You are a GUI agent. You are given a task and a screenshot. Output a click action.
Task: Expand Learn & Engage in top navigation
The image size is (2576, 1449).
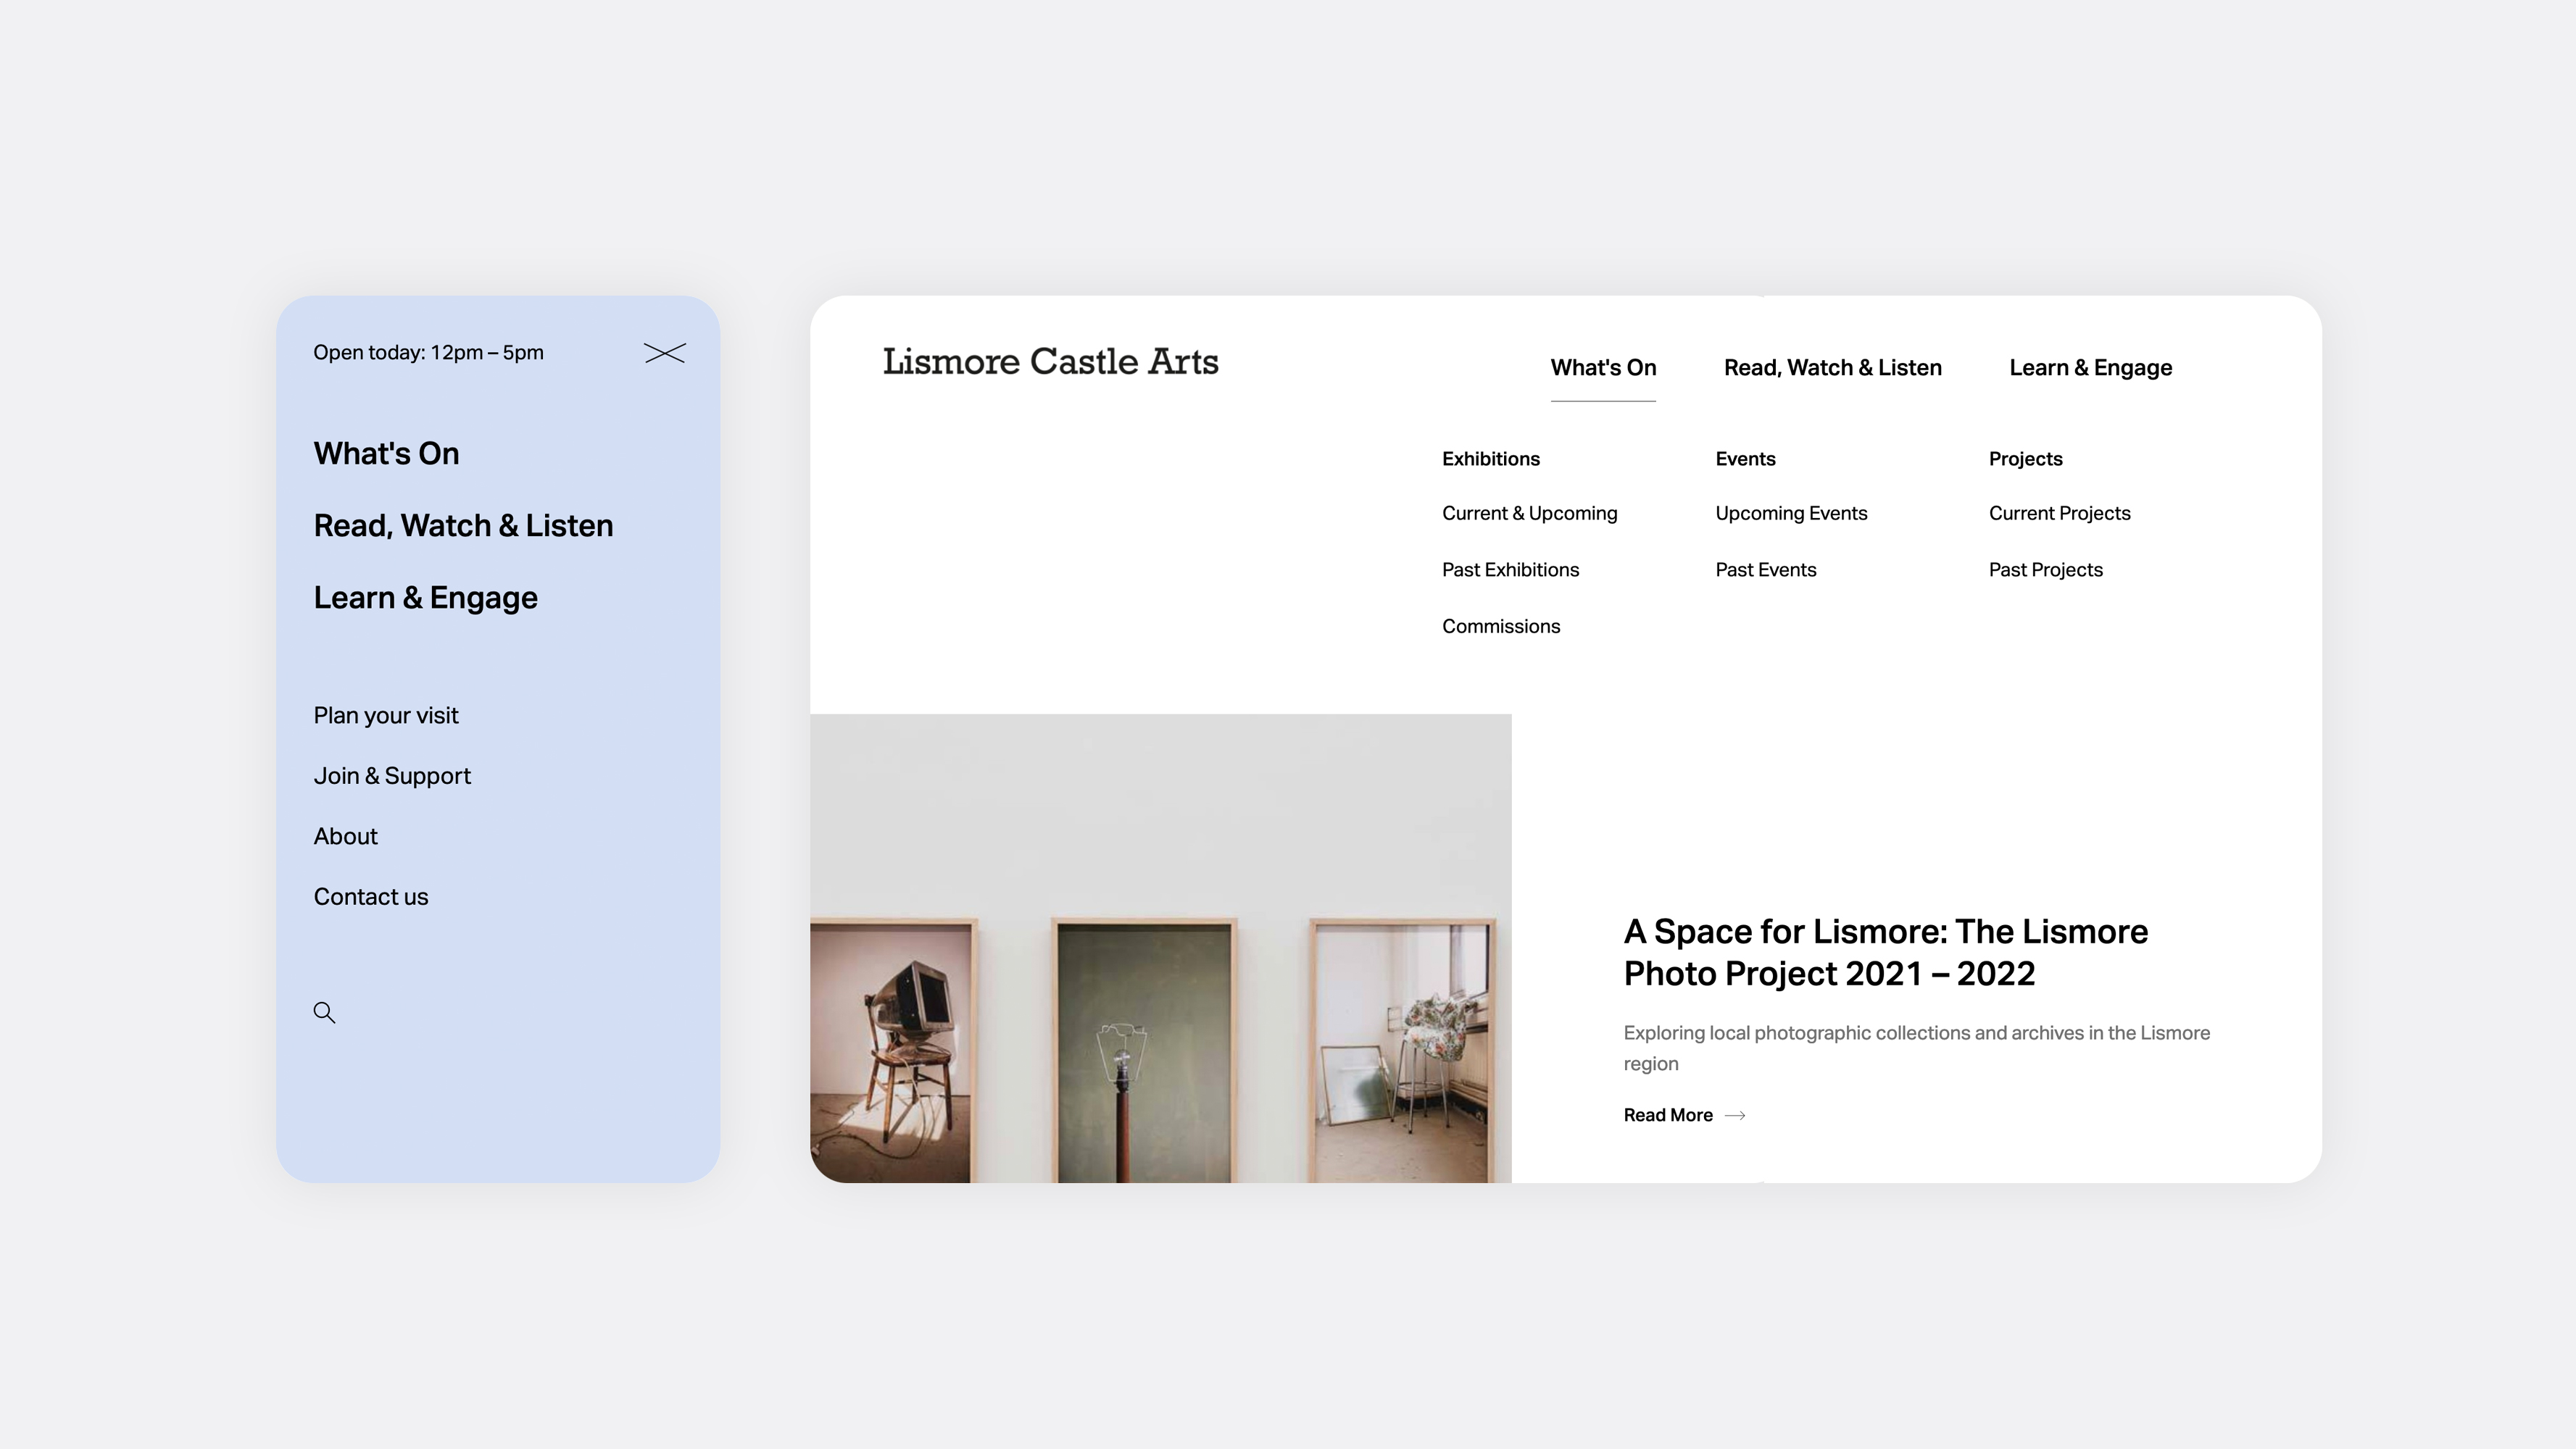click(2090, 368)
